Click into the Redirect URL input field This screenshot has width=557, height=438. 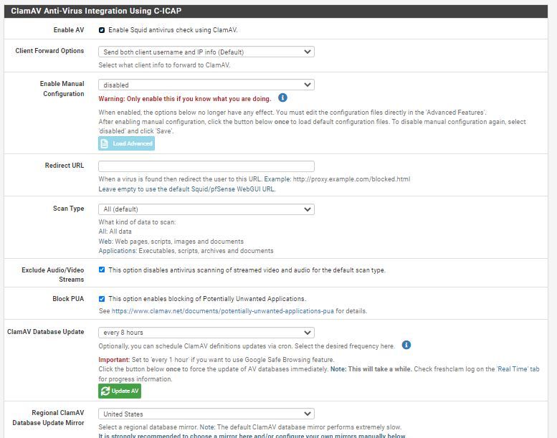pyautogui.click(x=206, y=166)
